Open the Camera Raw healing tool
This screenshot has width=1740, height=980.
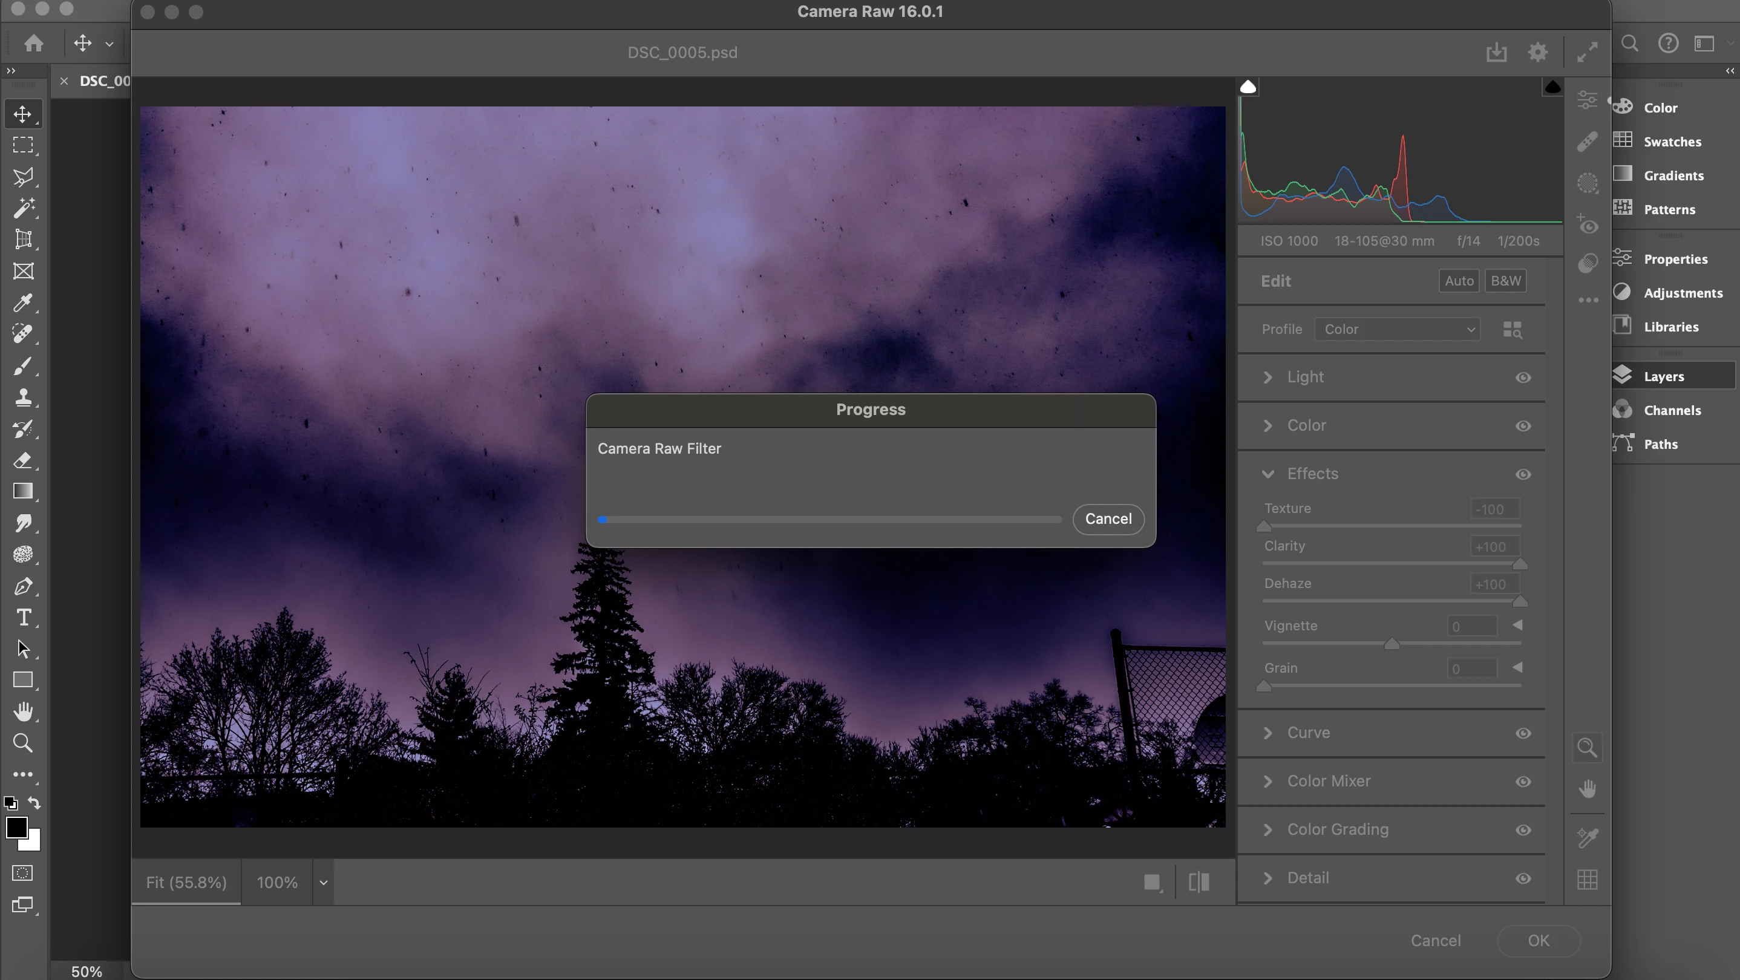(x=1588, y=141)
